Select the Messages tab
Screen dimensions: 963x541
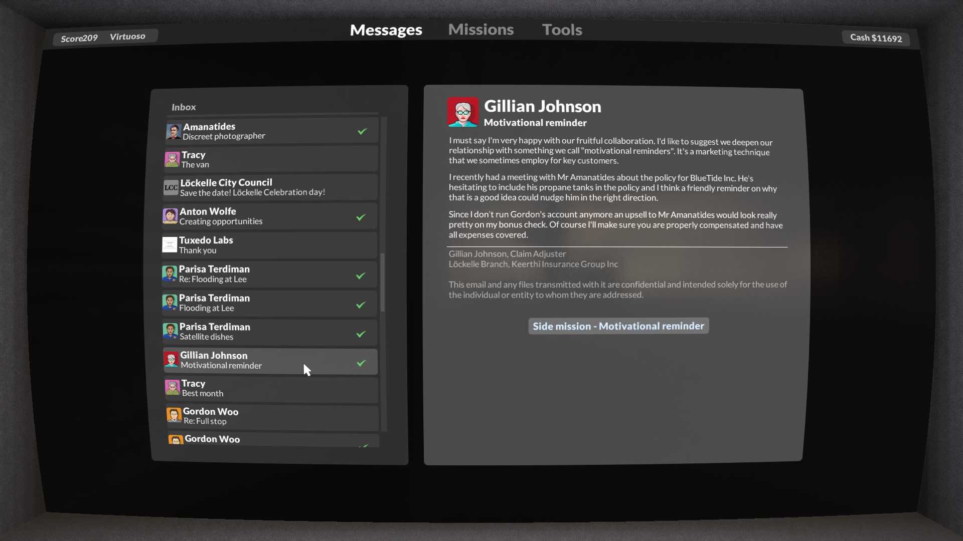[386, 30]
